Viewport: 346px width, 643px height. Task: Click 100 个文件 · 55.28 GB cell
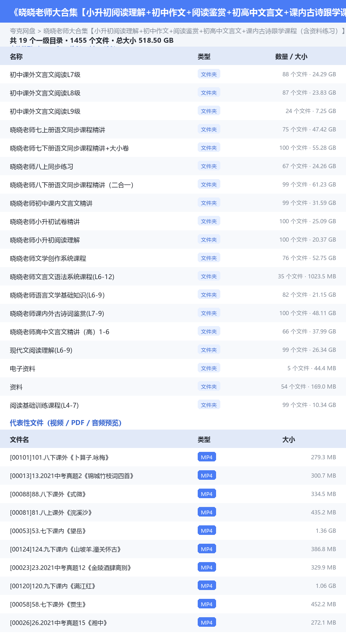click(308, 148)
